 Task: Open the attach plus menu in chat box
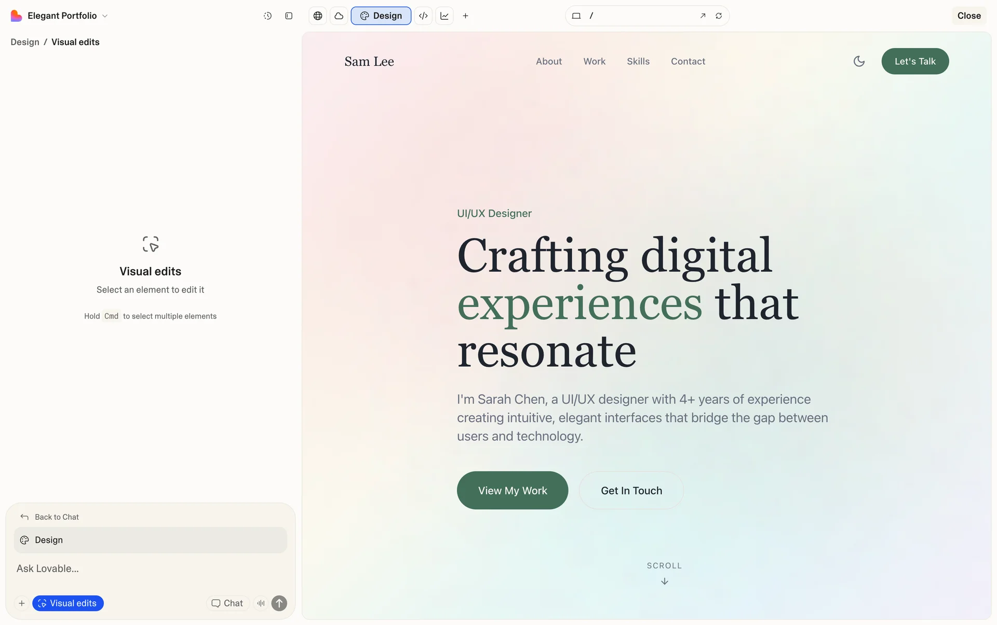(22, 603)
